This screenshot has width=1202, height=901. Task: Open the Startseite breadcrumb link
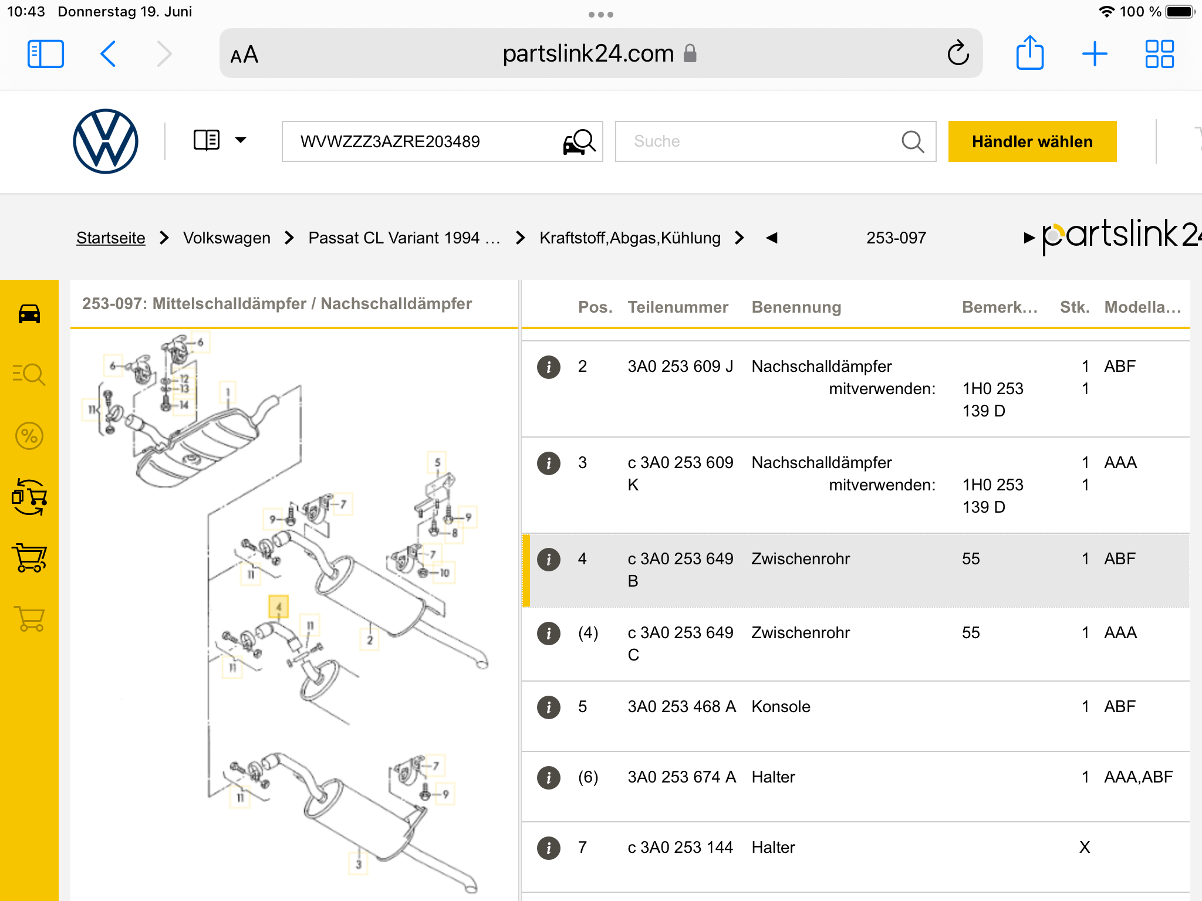(x=111, y=238)
